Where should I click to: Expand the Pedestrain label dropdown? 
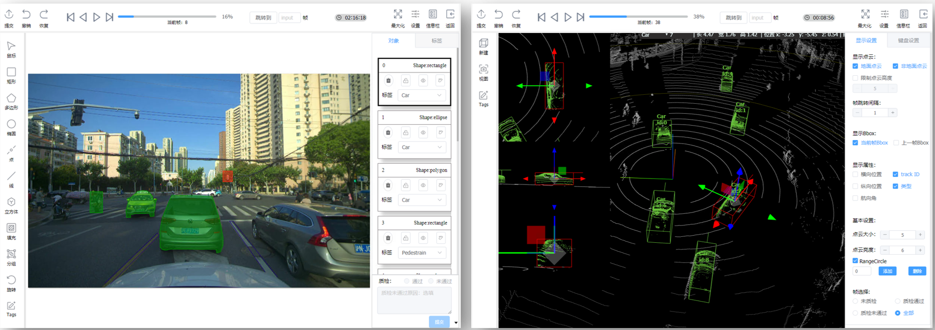click(x=422, y=253)
